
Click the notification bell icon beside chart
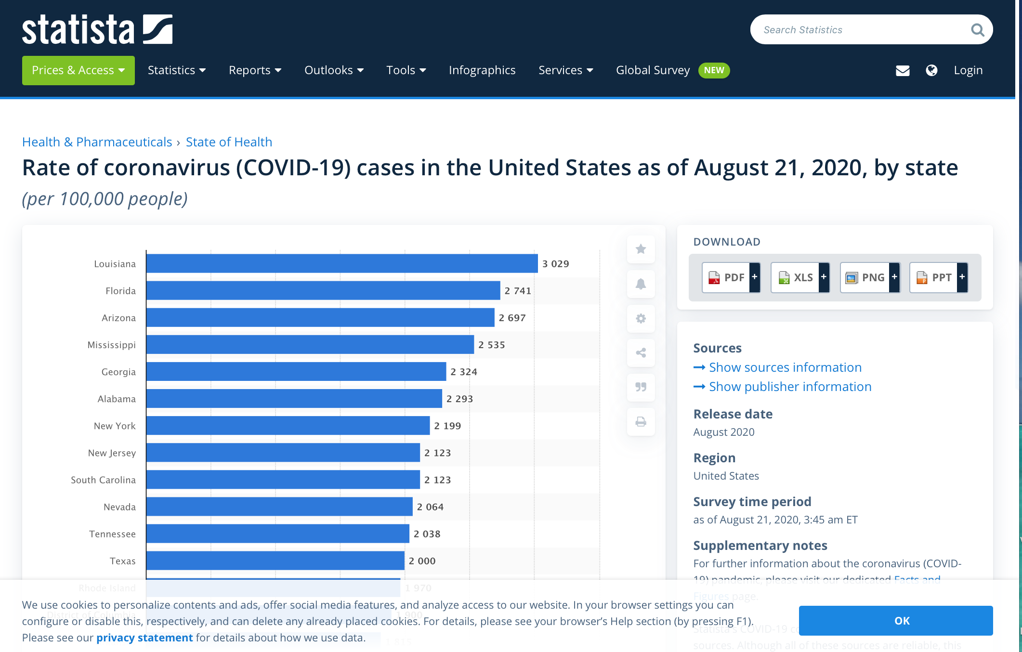641,284
